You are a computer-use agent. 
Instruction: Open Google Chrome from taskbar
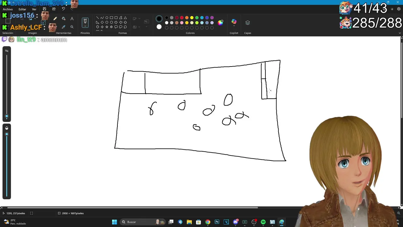[208, 222]
